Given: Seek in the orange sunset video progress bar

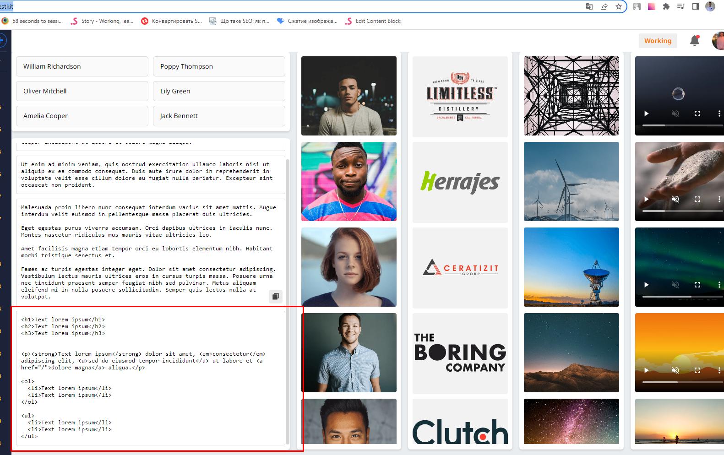Looking at the screenshot, I should coord(683,382).
